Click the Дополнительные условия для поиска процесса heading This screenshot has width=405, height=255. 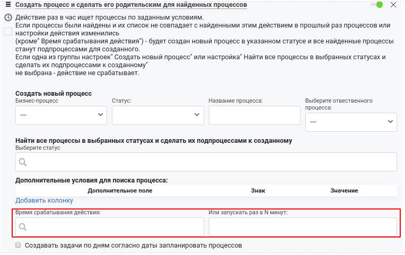[x=91, y=180]
